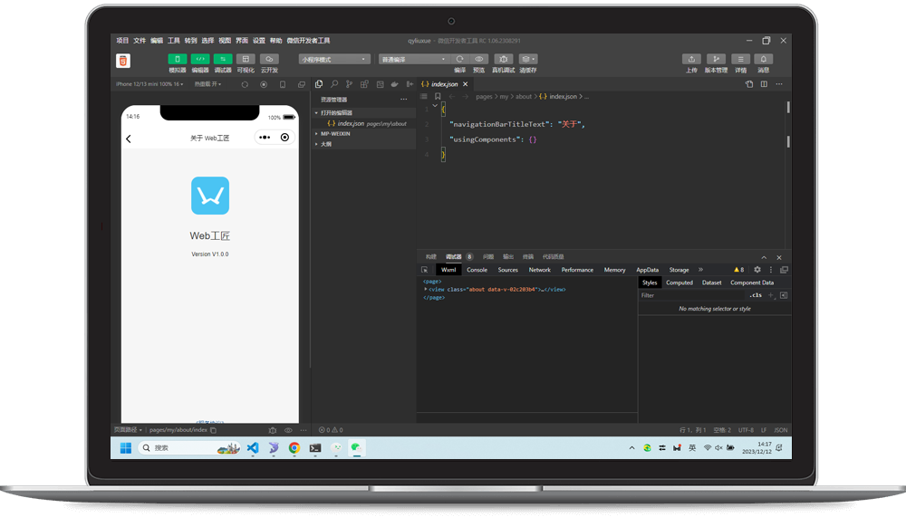Fold the JSON object at line 1
The height and width of the screenshot is (517, 906).
tap(435, 106)
